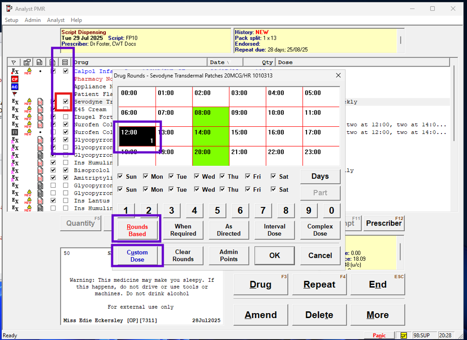The height and width of the screenshot is (340, 467).
Task: Click the Clear Rounds button
Action: coord(183,256)
